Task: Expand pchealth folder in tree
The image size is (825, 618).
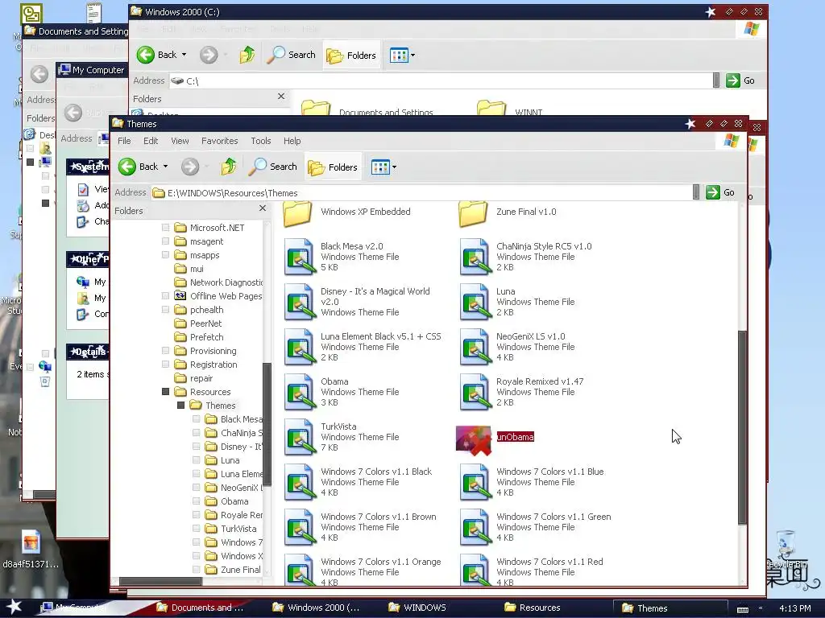Action: point(165,310)
